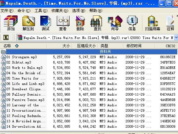Viewport: 178px width, 134px height.
Task: Click CRC32 value 64C44A15
Action: (x=168, y=94)
